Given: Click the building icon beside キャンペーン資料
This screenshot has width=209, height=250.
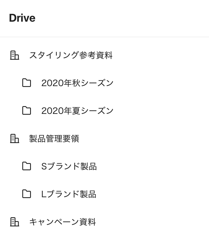Looking at the screenshot, I should tap(14, 222).
